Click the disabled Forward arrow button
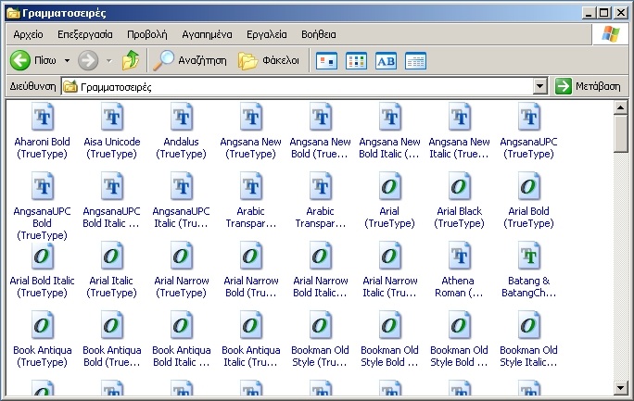Viewport: 634px width, 401px height. (88, 60)
